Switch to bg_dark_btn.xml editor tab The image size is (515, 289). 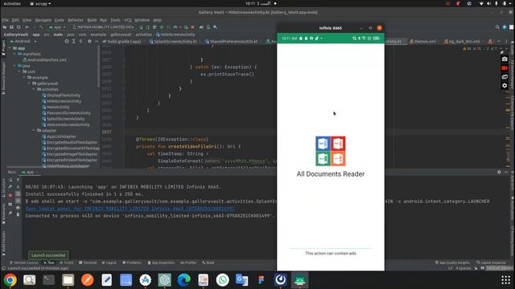point(462,42)
